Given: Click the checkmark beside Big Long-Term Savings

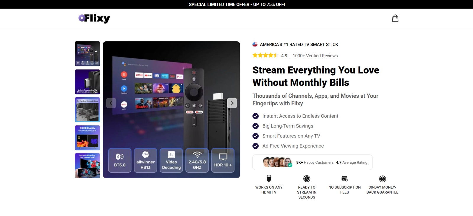Looking at the screenshot, I should [256, 126].
